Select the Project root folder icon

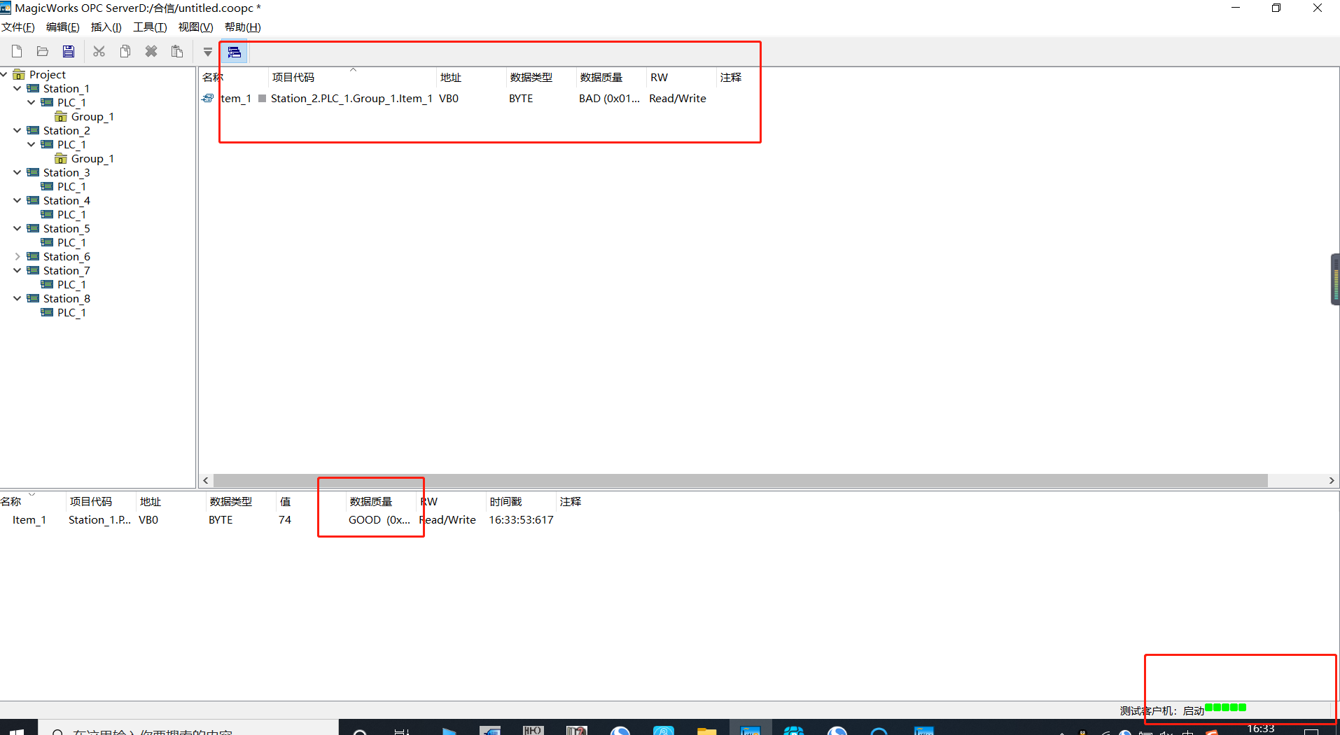click(x=19, y=74)
